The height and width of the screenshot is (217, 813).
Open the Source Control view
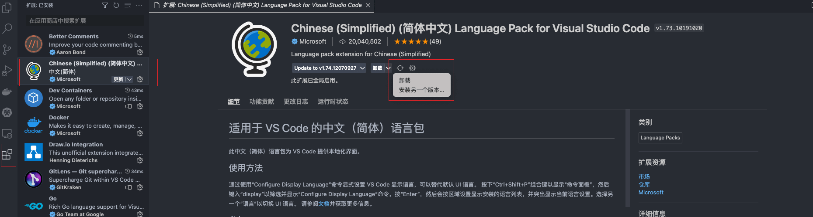click(x=7, y=50)
